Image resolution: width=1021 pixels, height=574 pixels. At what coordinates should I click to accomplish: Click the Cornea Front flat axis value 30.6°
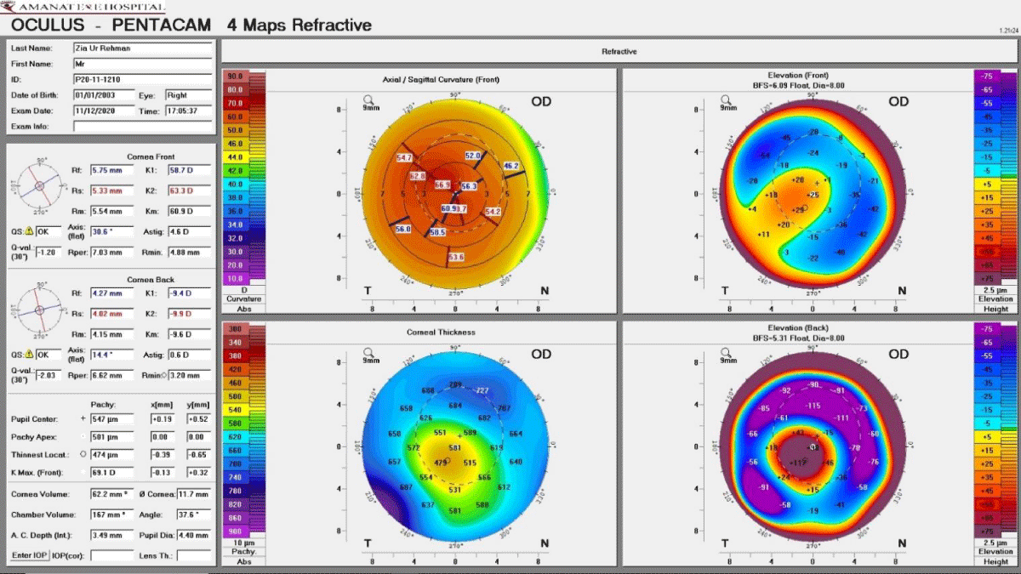click(x=111, y=232)
